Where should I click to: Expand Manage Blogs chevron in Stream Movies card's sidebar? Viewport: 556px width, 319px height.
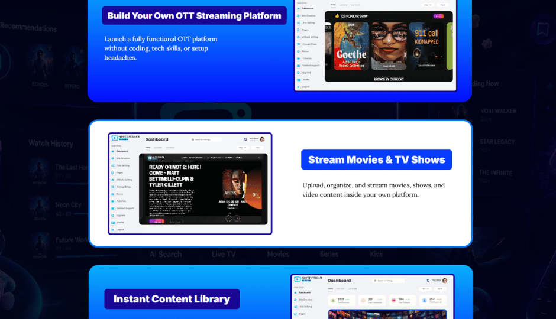(x=137, y=187)
